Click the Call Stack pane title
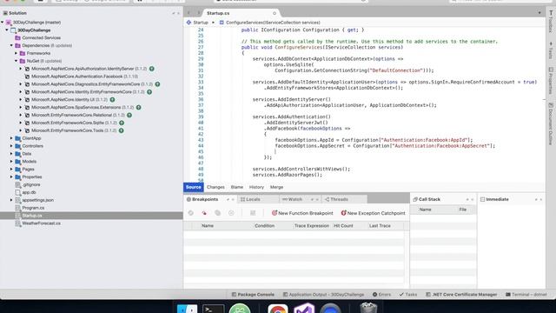Image resolution: width=556 pixels, height=313 pixels. coord(429,199)
